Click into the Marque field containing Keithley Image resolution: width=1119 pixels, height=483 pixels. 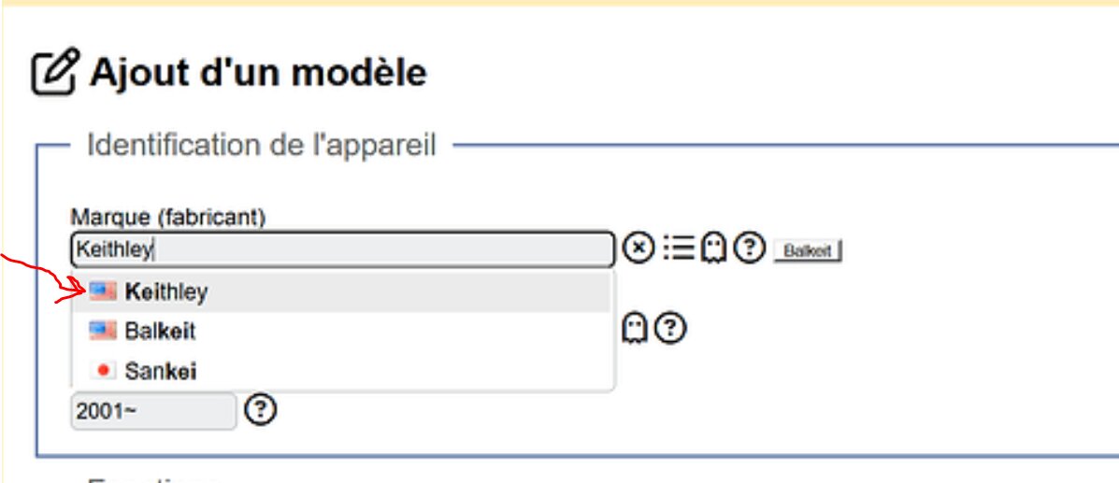(342, 249)
